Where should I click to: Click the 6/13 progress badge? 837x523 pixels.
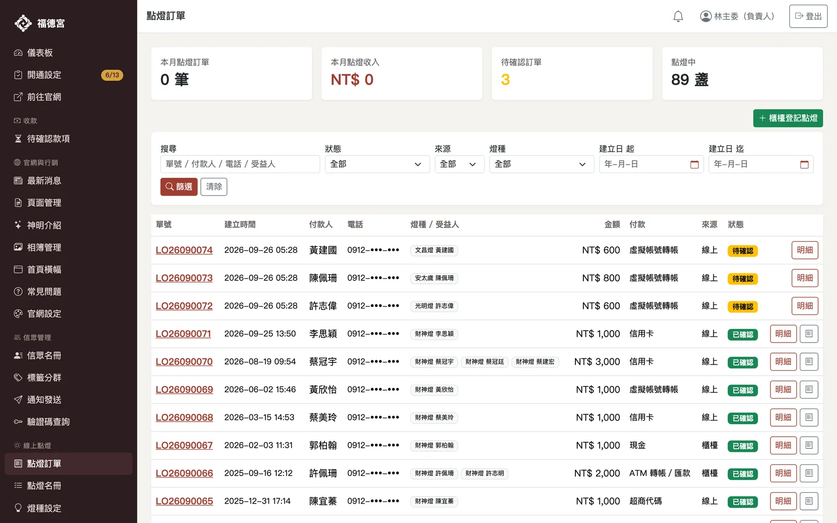click(x=112, y=75)
